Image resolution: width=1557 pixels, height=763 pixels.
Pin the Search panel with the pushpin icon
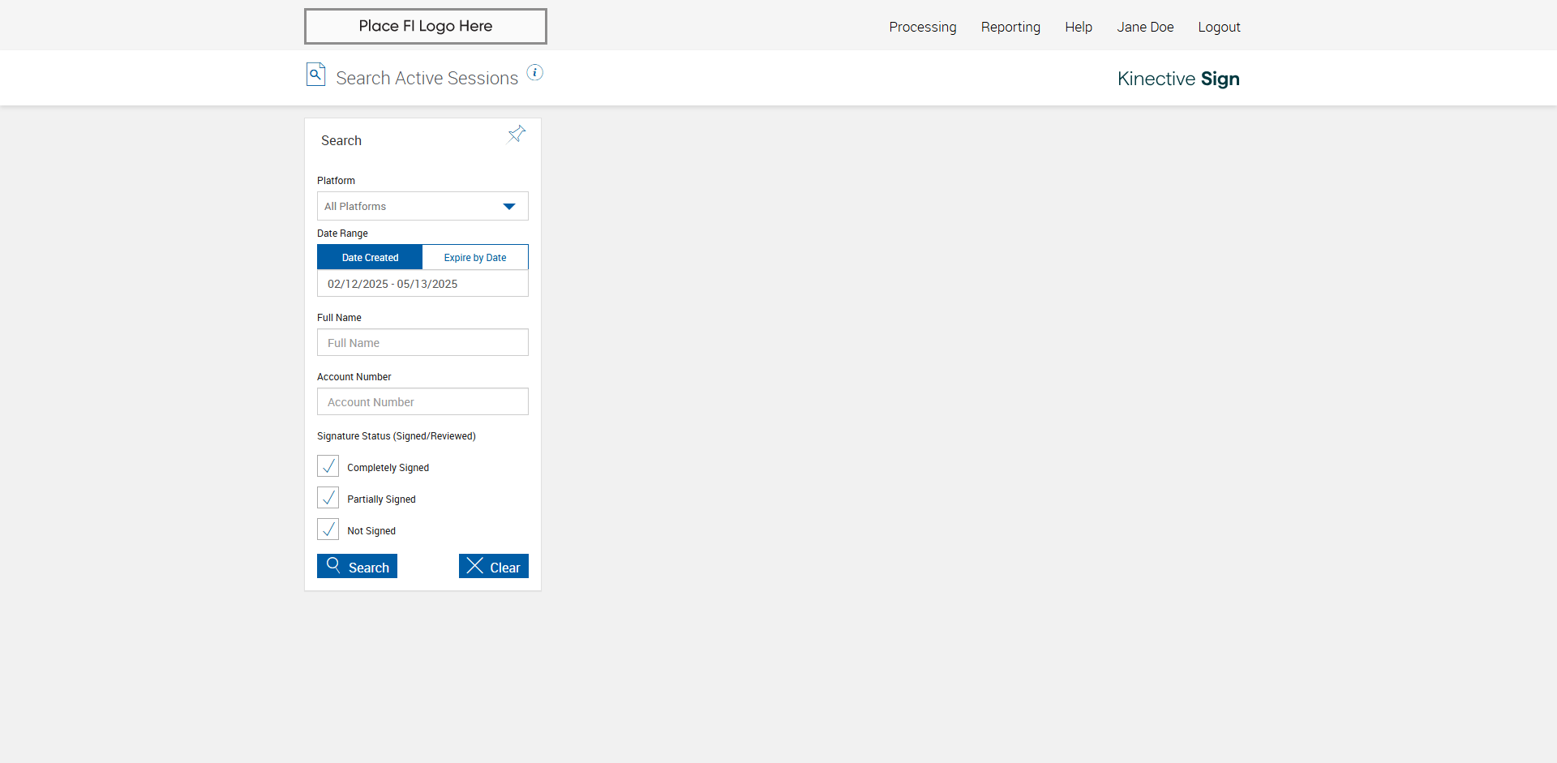[x=517, y=134]
